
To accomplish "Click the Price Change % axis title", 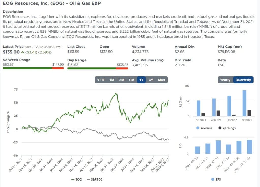I will point(8,122).
